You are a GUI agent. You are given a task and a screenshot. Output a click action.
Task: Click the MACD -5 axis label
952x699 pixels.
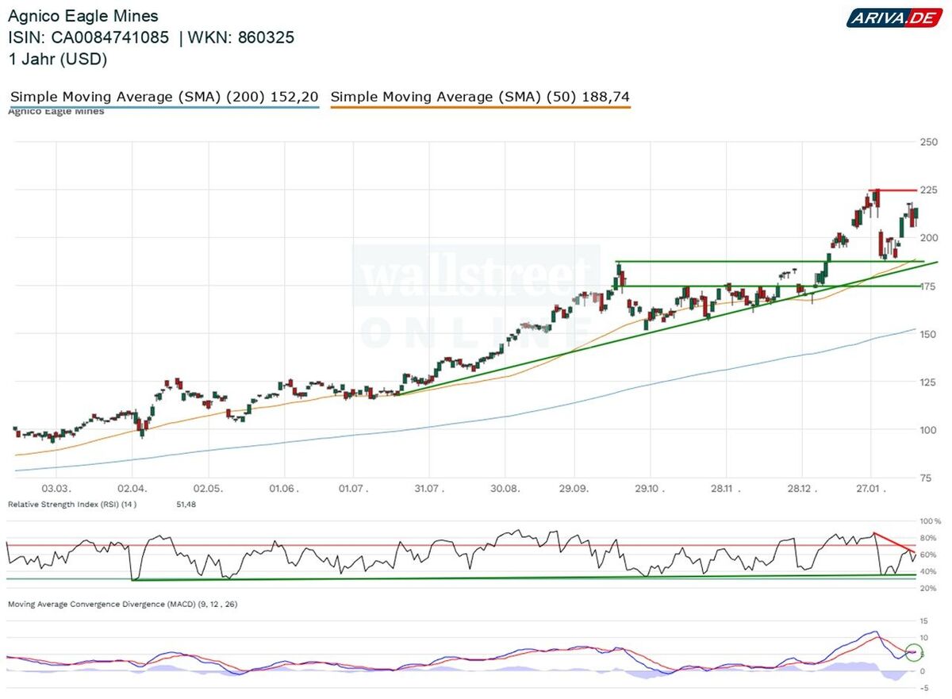(923, 688)
